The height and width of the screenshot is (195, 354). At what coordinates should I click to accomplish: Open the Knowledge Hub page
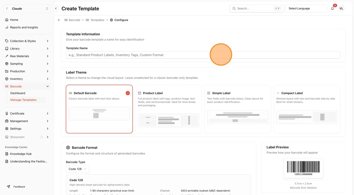(21, 154)
